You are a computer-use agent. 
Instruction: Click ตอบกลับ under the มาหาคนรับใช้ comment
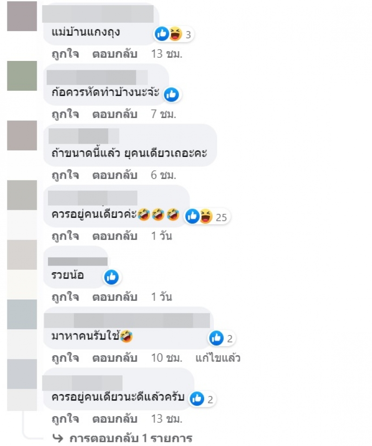tap(115, 358)
